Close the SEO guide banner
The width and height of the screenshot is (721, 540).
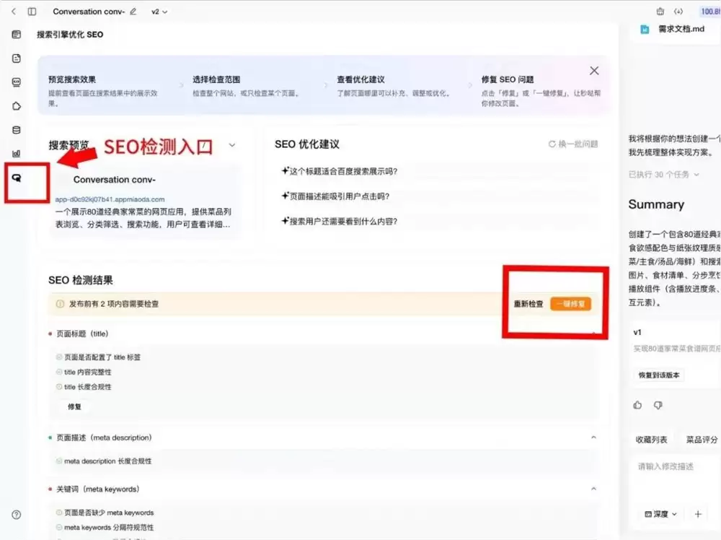coord(594,71)
